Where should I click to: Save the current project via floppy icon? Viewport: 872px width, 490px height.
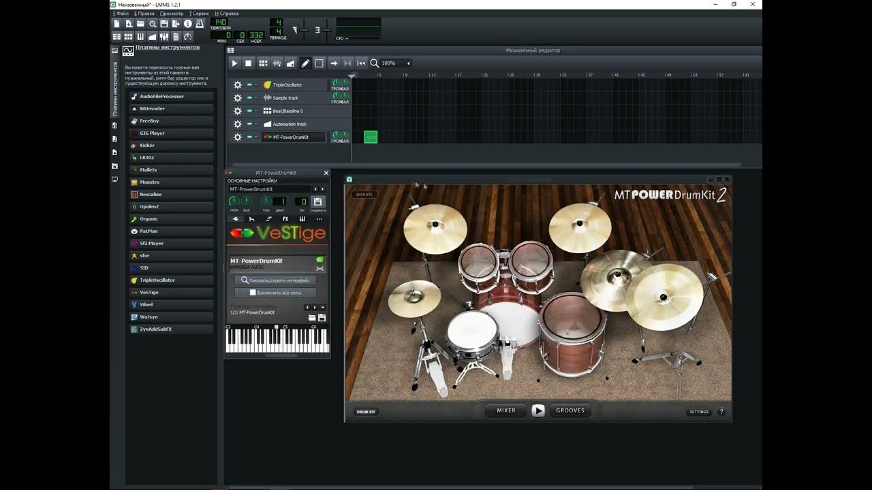(x=164, y=24)
